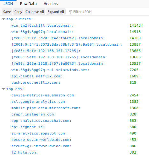
Task: Click Expand All button
Action: coord(56,12)
